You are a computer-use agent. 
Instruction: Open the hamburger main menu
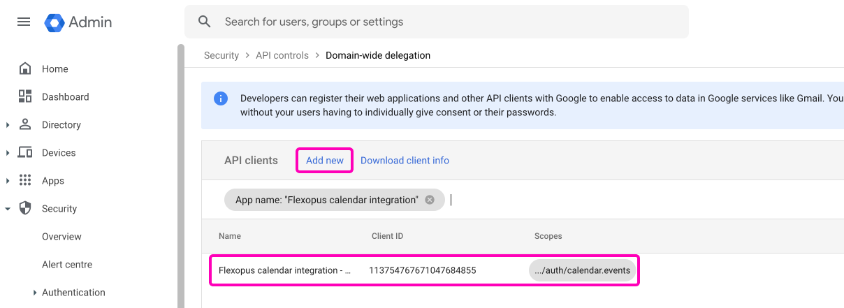pyautogui.click(x=24, y=22)
